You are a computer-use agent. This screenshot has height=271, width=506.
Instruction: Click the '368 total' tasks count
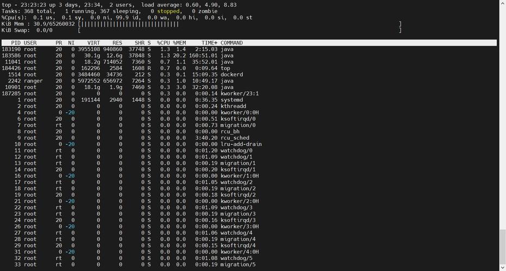(x=38, y=11)
